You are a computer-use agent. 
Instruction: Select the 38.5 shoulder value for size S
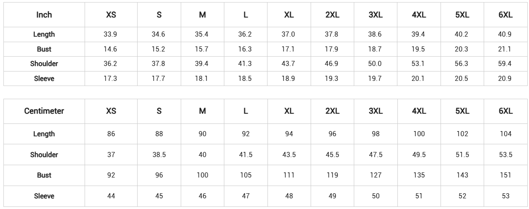pyautogui.click(x=159, y=155)
